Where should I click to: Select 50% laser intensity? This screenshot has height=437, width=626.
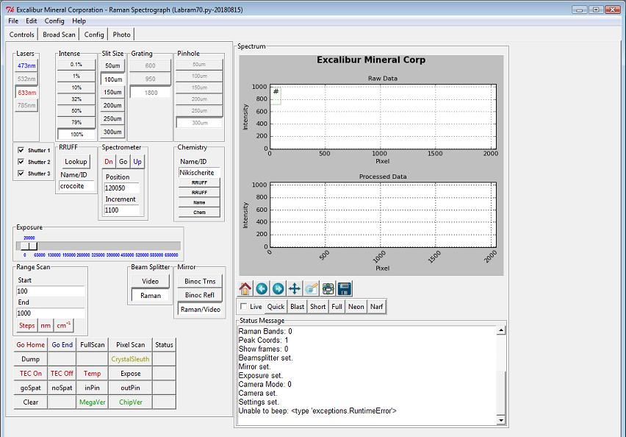click(x=76, y=110)
